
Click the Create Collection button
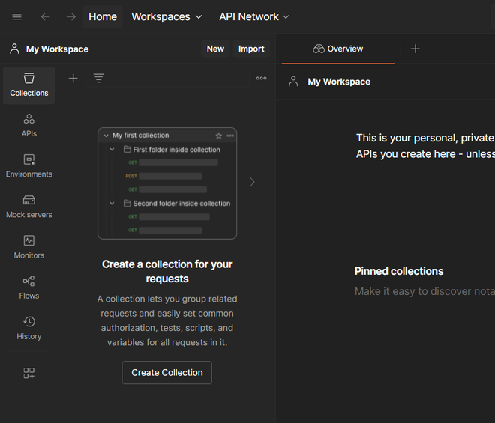167,372
